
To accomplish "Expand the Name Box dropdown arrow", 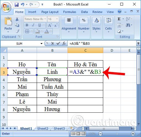I will click(x=41, y=43).
